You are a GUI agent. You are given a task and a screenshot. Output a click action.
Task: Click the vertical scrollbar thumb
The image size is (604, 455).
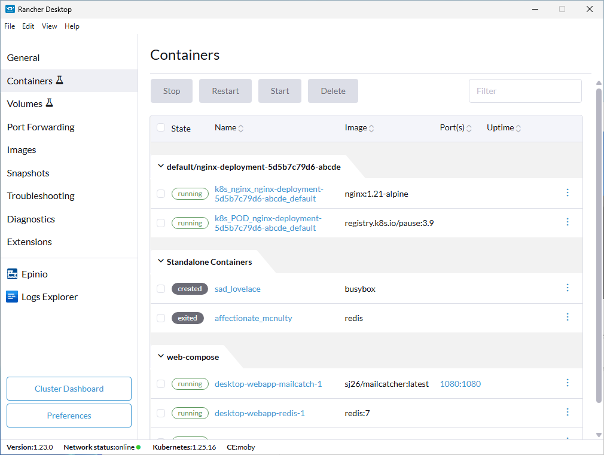pyautogui.click(x=599, y=245)
